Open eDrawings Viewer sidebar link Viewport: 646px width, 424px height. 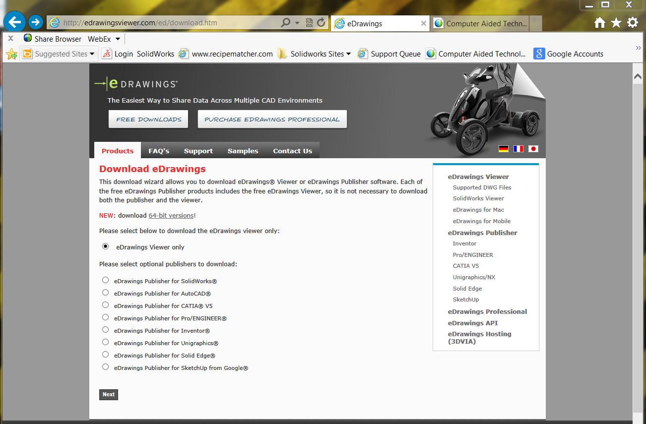(478, 177)
